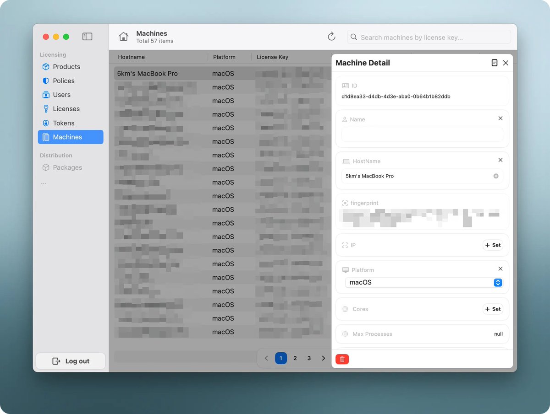Select Licenses in the sidebar

click(66, 109)
